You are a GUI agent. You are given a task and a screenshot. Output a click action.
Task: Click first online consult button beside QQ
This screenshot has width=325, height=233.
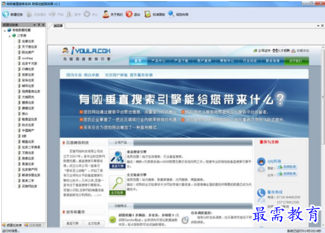point(287,167)
